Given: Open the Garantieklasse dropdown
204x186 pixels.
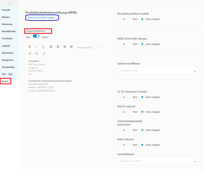Looking at the screenshot, I should tap(157, 161).
